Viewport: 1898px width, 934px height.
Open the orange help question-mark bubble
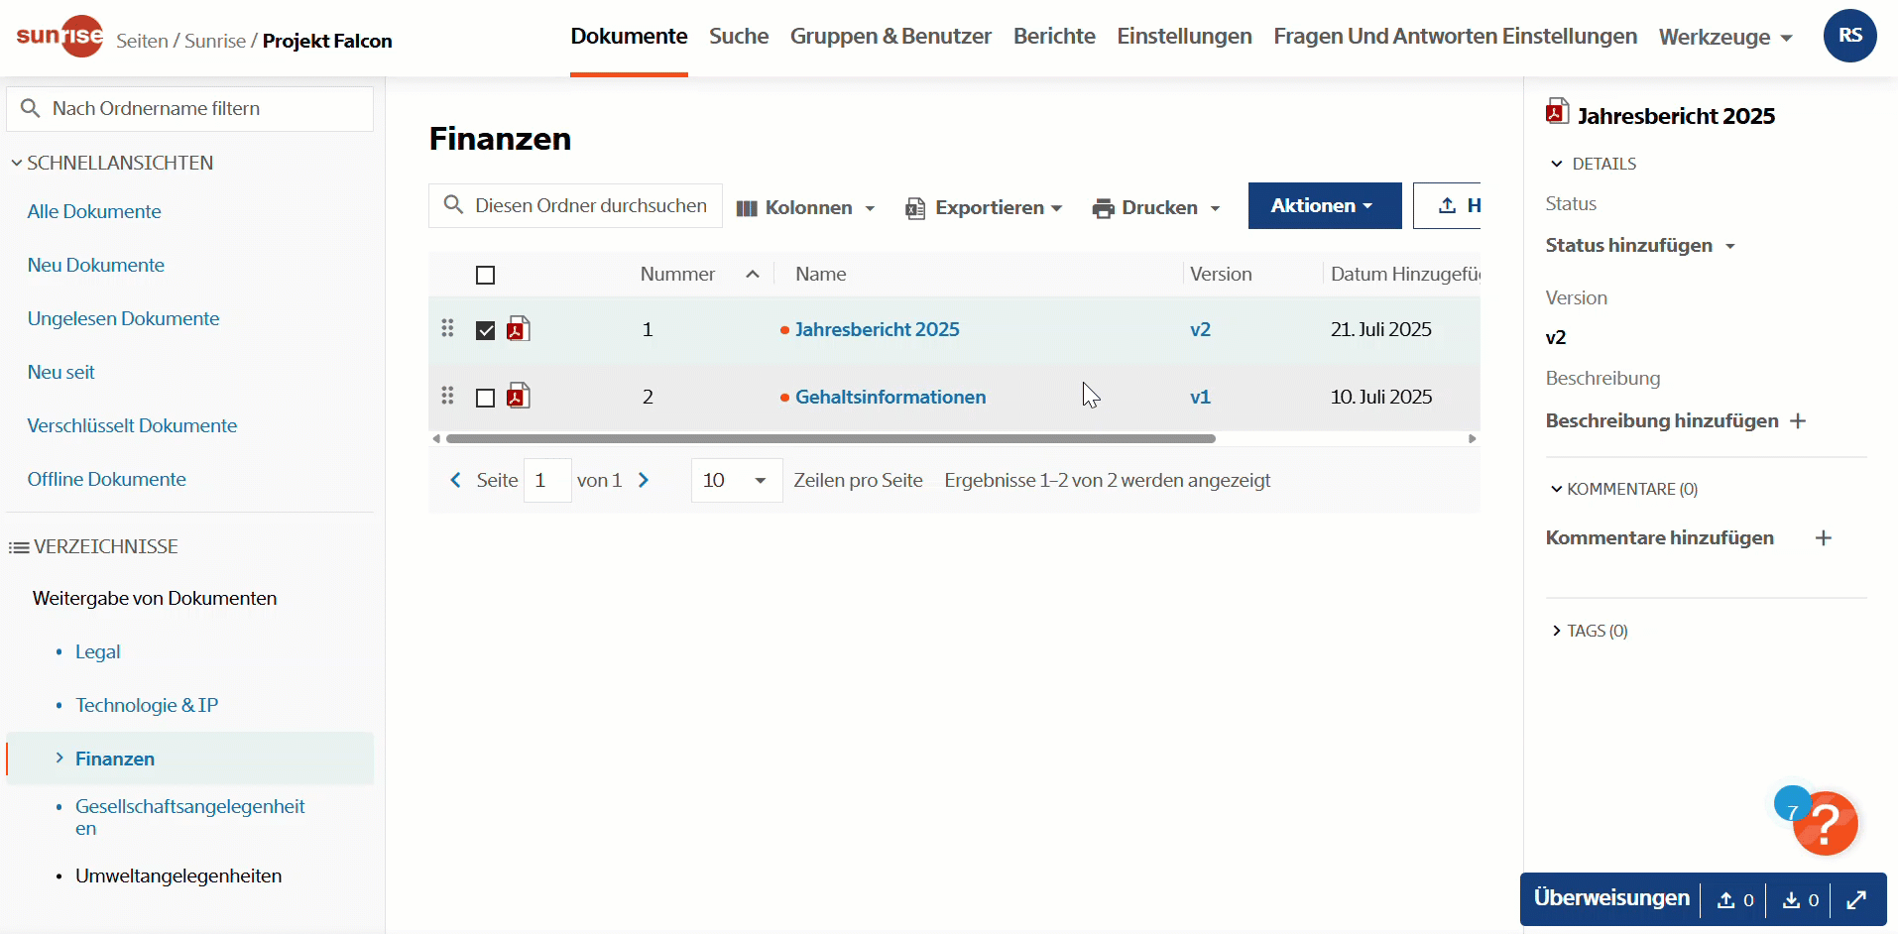[1825, 823]
